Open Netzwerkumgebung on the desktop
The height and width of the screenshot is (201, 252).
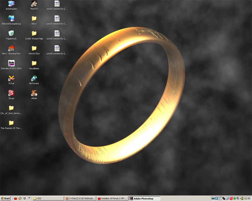point(11,18)
